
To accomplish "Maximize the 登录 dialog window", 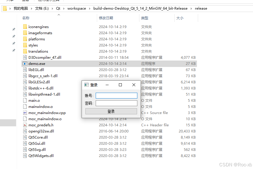I will coord(120,85).
